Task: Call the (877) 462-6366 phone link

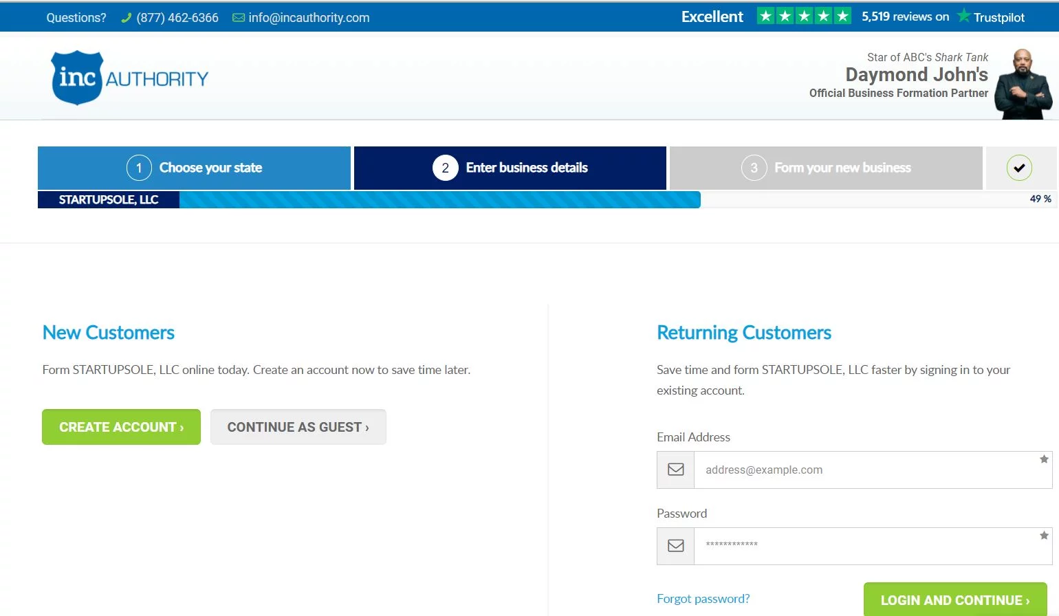Action: (177, 18)
